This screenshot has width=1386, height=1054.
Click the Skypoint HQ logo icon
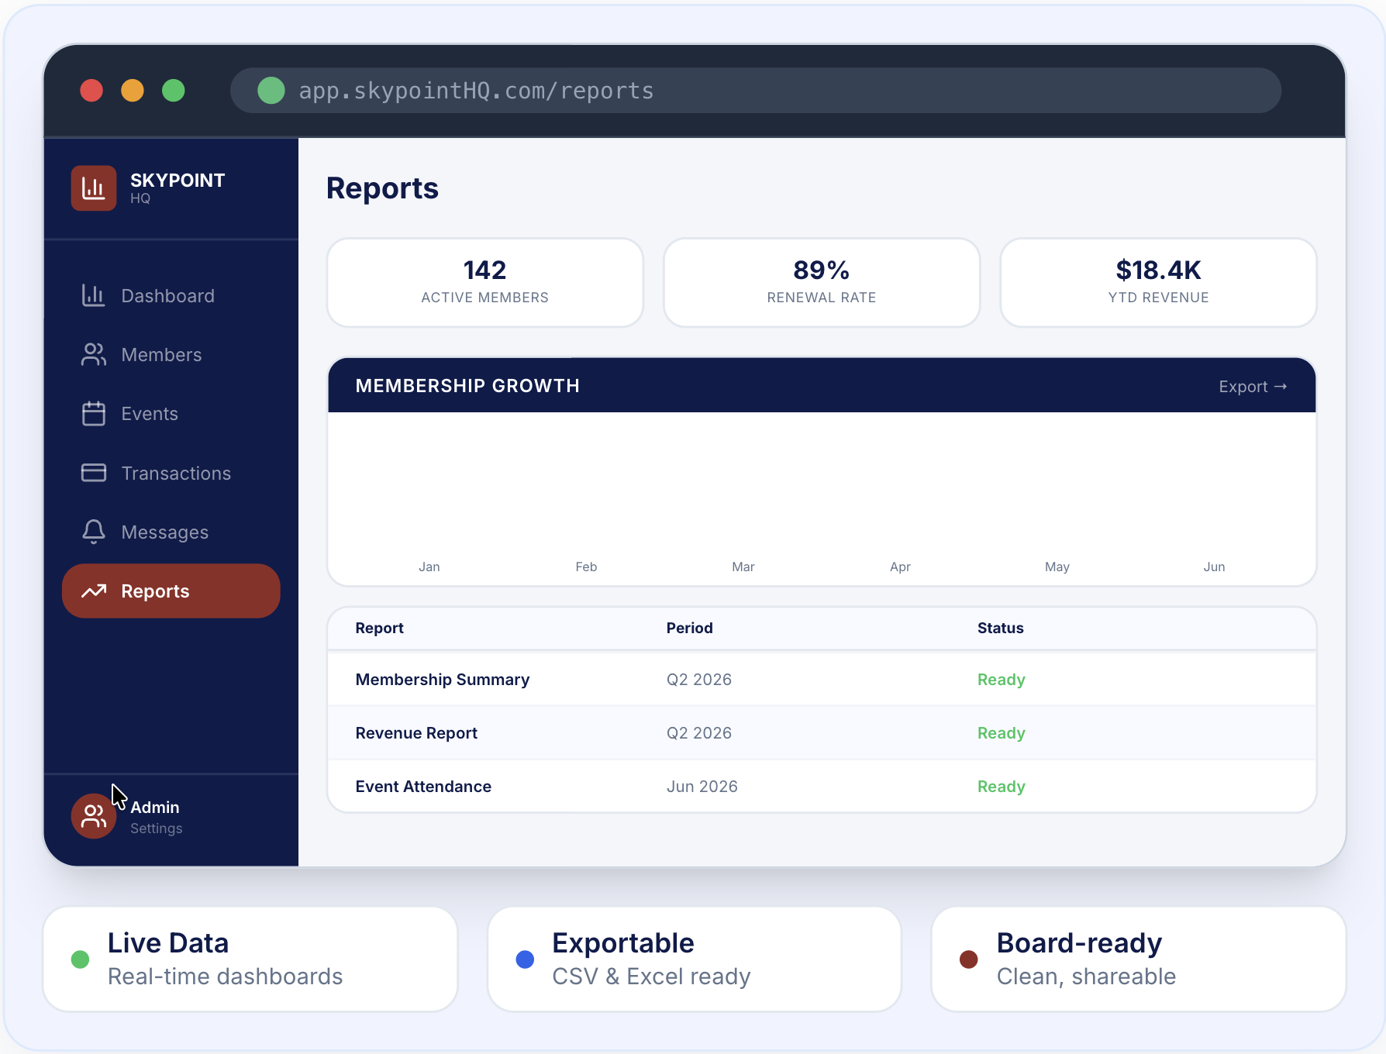click(94, 188)
